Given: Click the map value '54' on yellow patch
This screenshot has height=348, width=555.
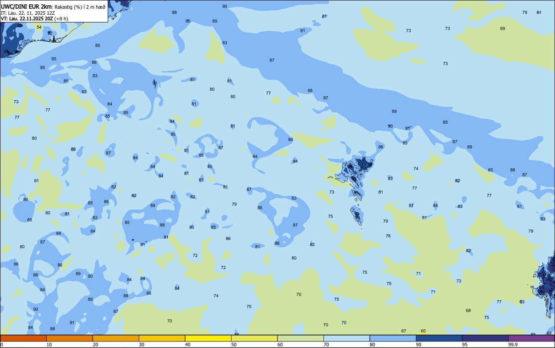Looking at the screenshot, I should (x=39, y=27).
